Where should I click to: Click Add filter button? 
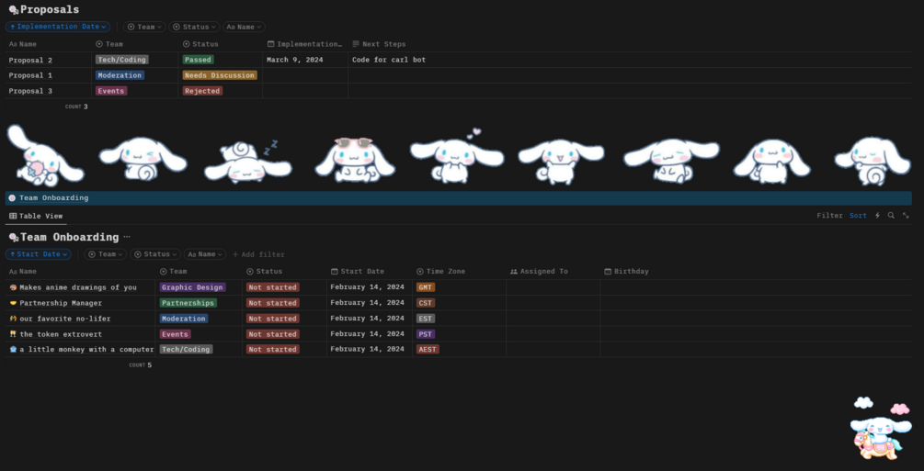pos(258,254)
